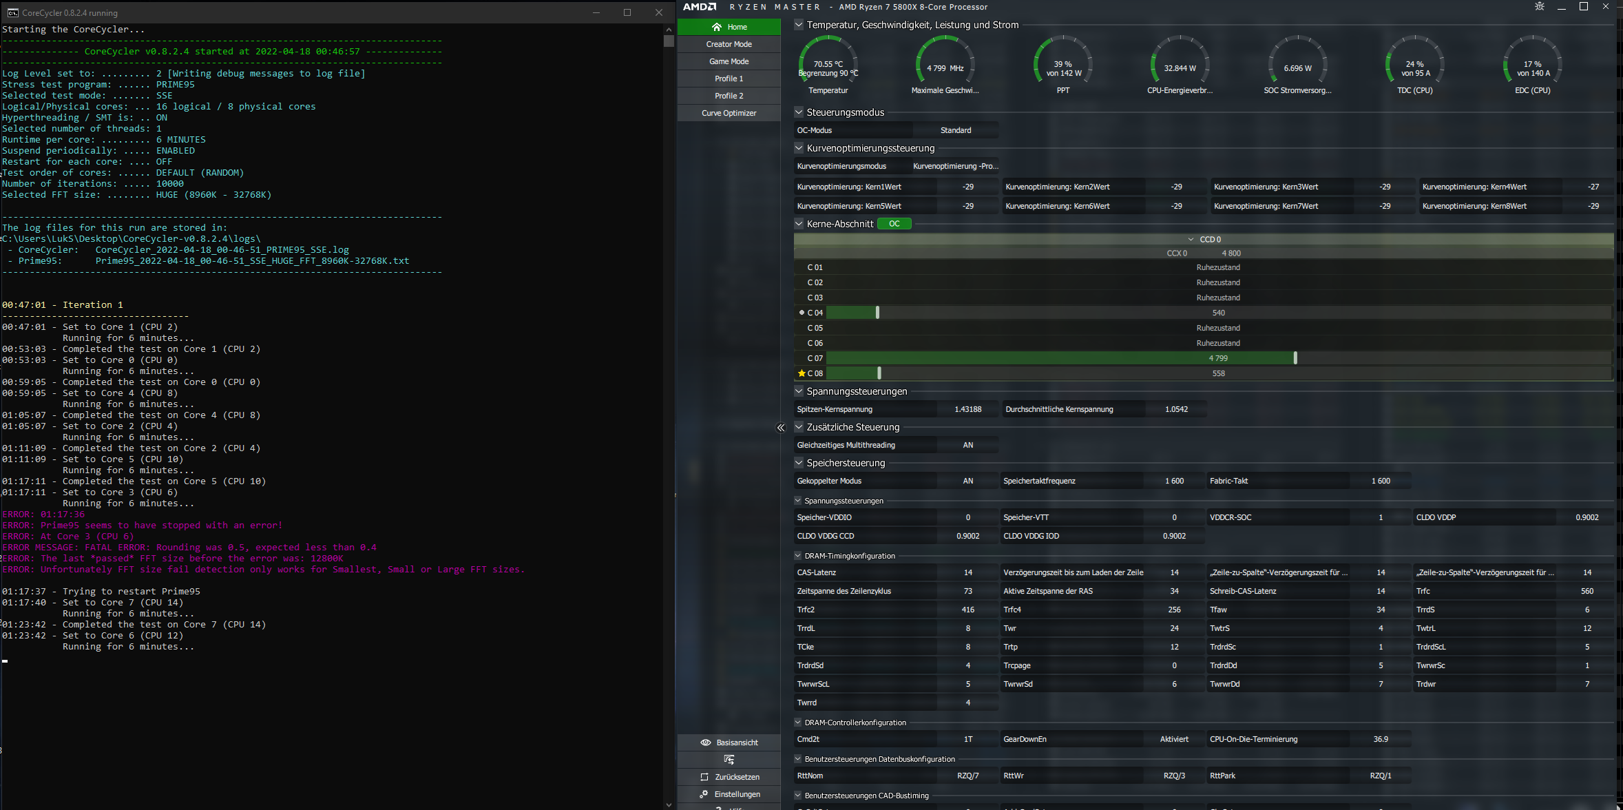Toggle Gleichzeitiges Multithreading AN value
Image resolution: width=1623 pixels, height=810 pixels.
click(967, 445)
